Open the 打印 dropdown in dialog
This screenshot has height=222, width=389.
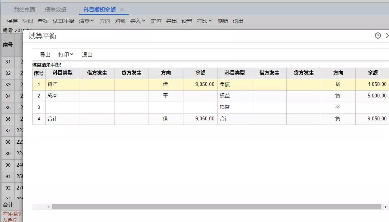coord(66,55)
